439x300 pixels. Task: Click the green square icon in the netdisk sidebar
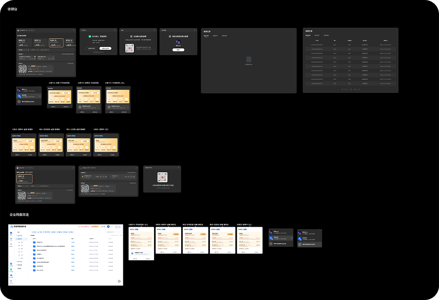coord(11,269)
